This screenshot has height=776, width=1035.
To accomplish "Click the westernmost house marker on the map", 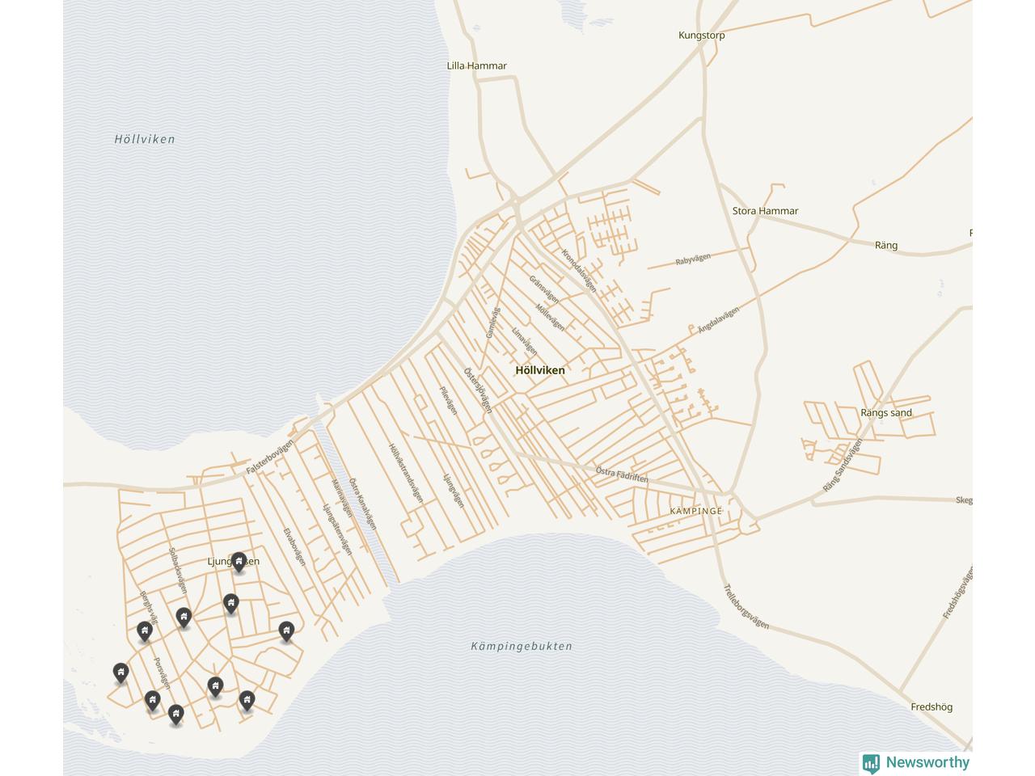I will [120, 672].
